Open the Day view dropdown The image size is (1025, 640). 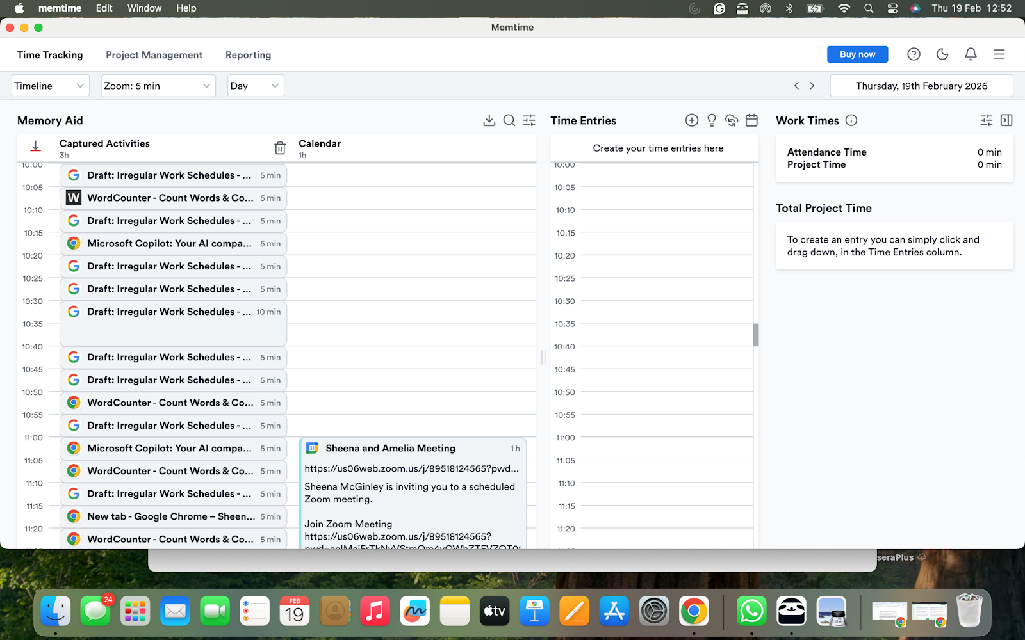255,85
